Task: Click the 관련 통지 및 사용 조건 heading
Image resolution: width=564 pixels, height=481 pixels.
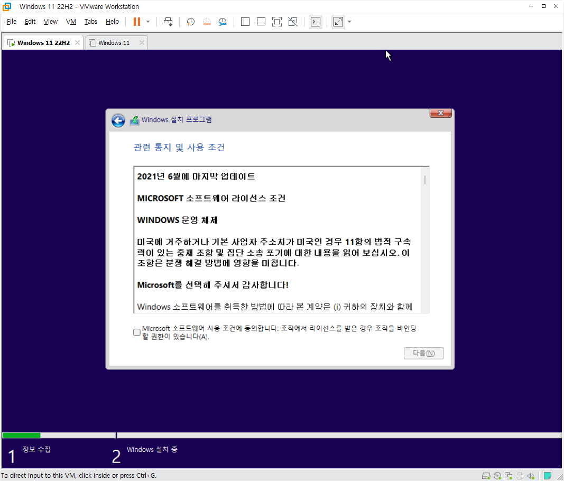Action: tap(179, 147)
